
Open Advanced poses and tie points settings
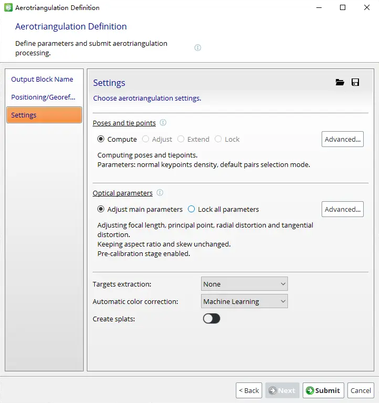point(343,139)
